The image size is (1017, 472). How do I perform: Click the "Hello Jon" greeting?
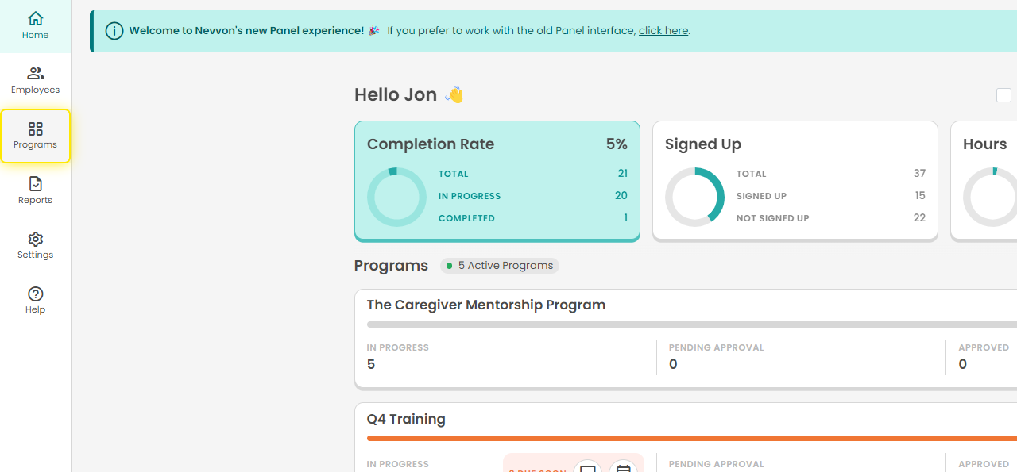coord(396,95)
